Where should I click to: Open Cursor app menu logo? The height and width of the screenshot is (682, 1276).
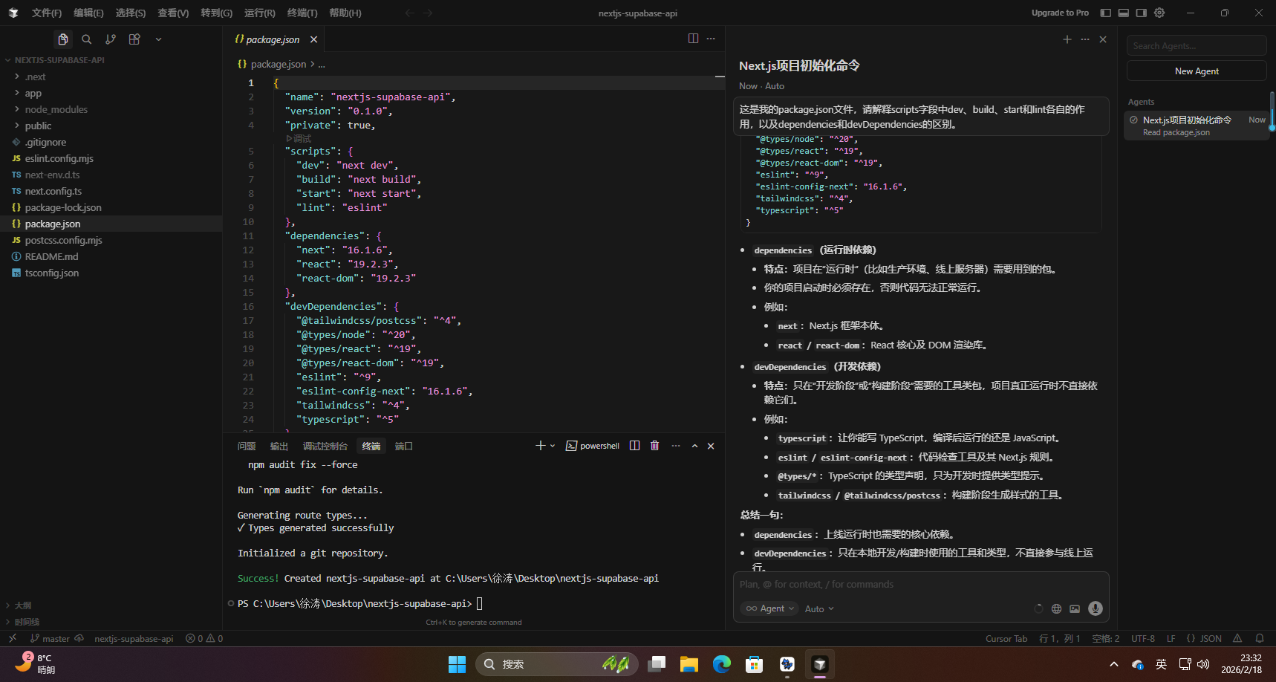pos(13,13)
